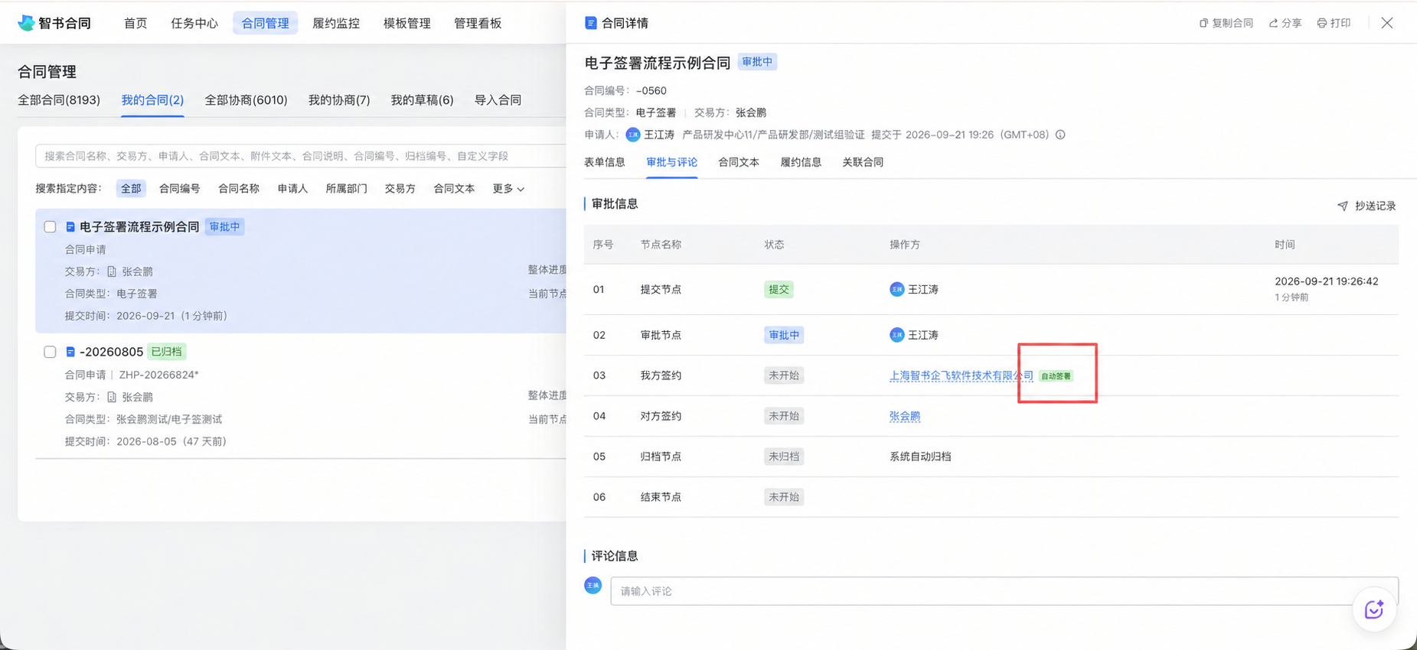Open 任务中心 in top navigation
The image size is (1417, 650).
coord(194,23)
